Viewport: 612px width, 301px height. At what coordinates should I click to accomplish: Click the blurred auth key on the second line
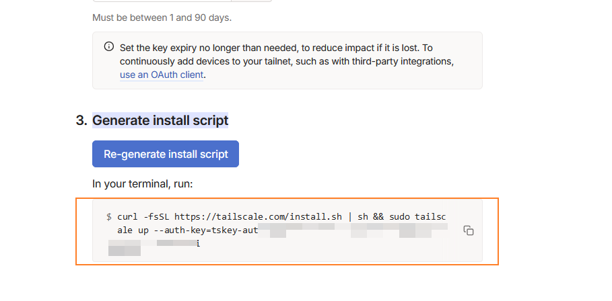(350, 230)
